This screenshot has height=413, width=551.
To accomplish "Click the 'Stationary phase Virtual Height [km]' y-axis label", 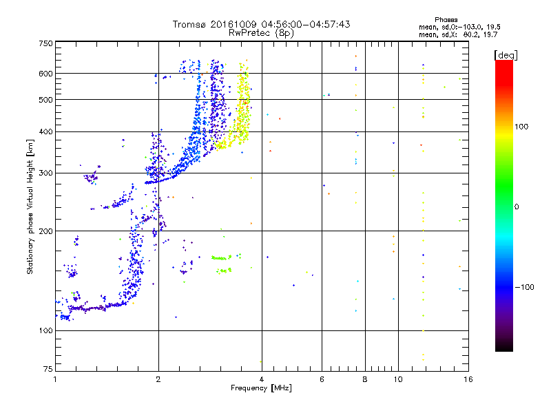I will pyautogui.click(x=30, y=206).
